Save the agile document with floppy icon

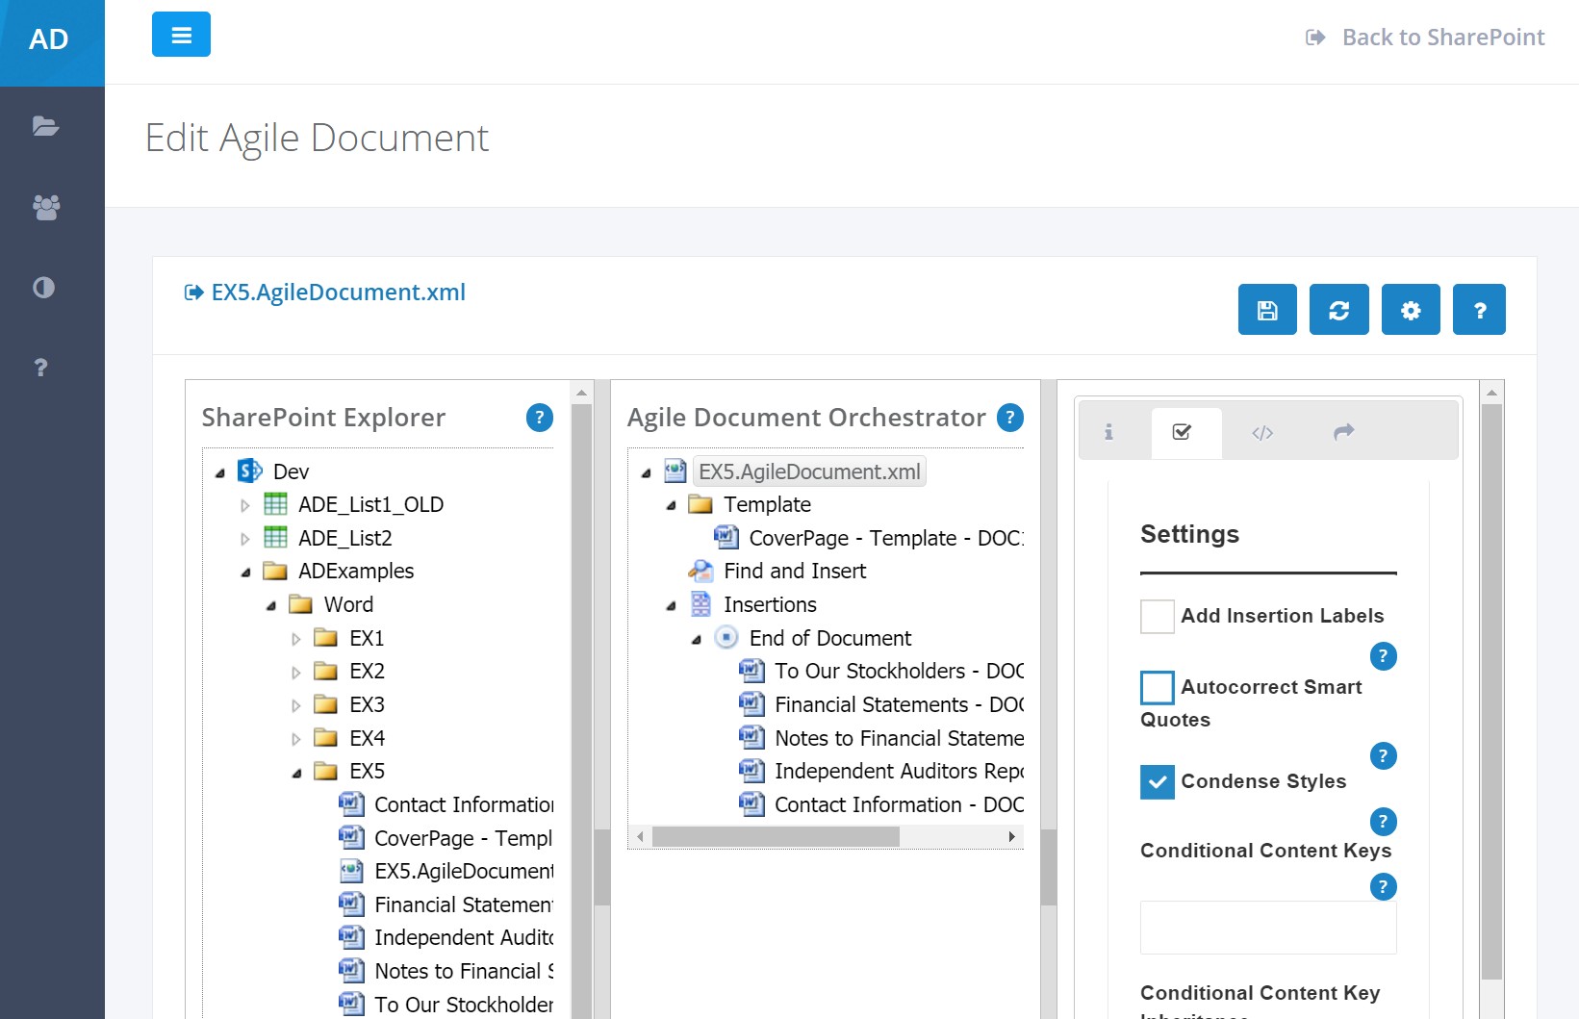click(x=1267, y=310)
